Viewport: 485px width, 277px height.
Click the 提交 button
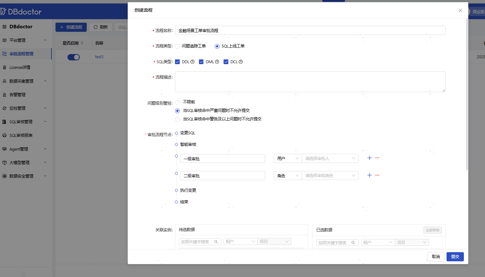455,257
